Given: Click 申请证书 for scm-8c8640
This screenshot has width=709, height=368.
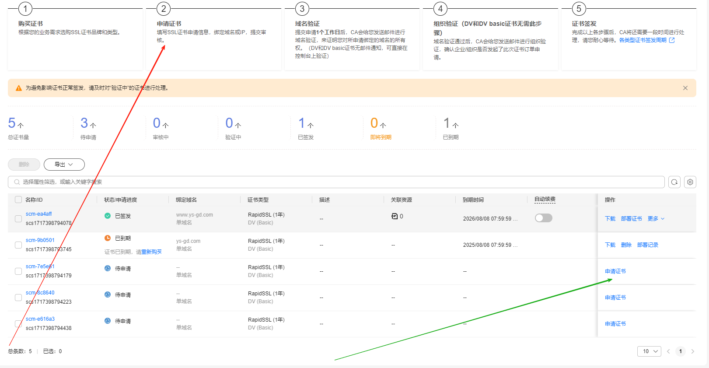Looking at the screenshot, I should coord(615,298).
